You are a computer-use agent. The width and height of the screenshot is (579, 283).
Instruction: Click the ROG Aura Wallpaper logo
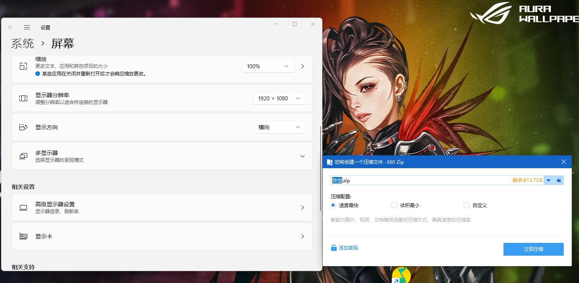tap(524, 14)
